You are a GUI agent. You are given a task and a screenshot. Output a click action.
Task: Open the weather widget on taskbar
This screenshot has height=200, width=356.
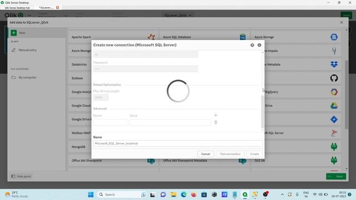17,194
